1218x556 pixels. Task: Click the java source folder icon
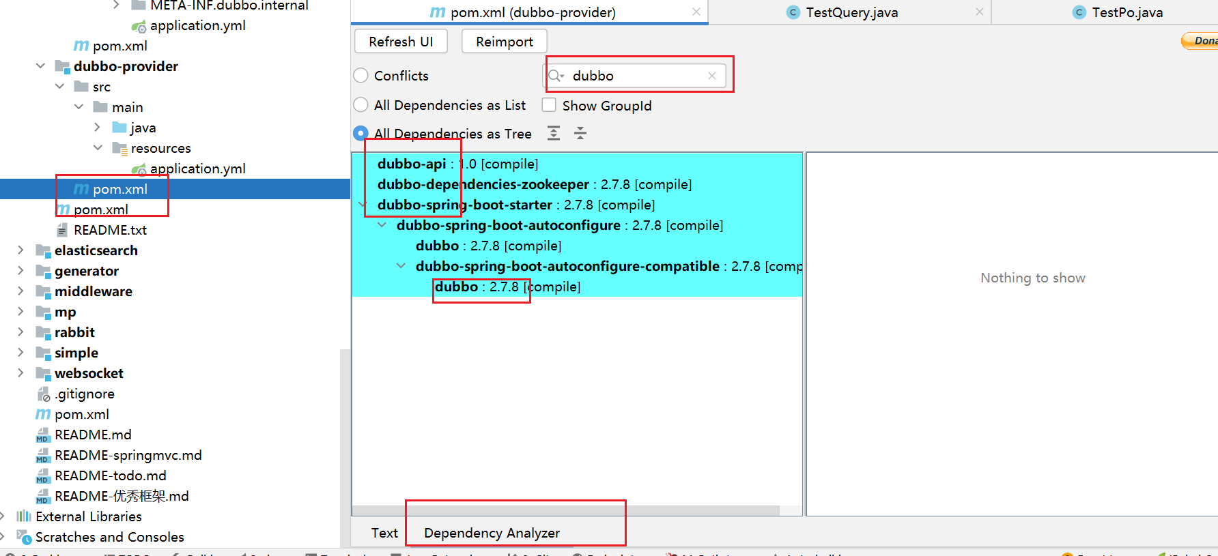pyautogui.click(x=119, y=128)
